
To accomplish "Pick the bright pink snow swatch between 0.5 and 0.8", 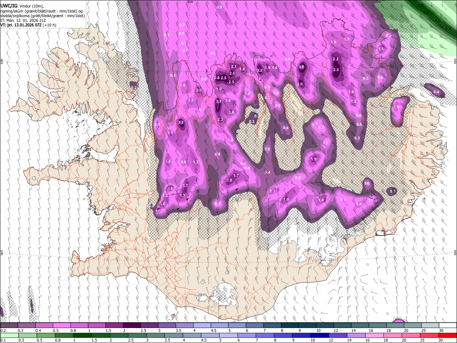I will pyautogui.click(x=61, y=325).
